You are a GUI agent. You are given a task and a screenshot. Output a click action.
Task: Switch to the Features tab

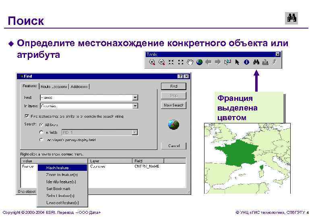click(30, 86)
